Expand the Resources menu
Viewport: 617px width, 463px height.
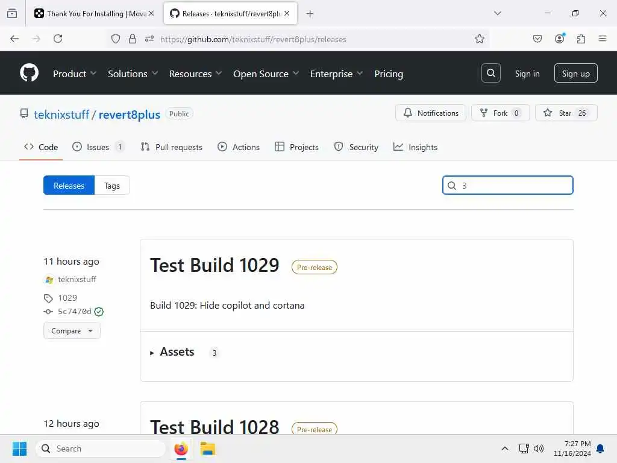[x=196, y=74]
